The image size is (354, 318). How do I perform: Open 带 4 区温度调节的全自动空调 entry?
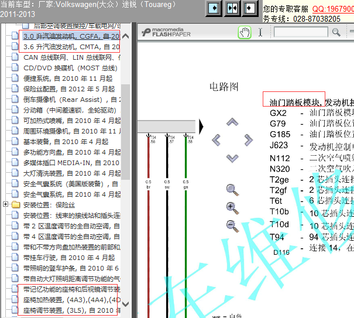coord(72,237)
